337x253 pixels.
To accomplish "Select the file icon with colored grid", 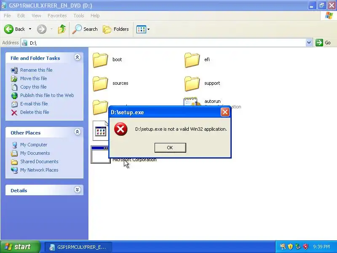I will tap(100, 131).
